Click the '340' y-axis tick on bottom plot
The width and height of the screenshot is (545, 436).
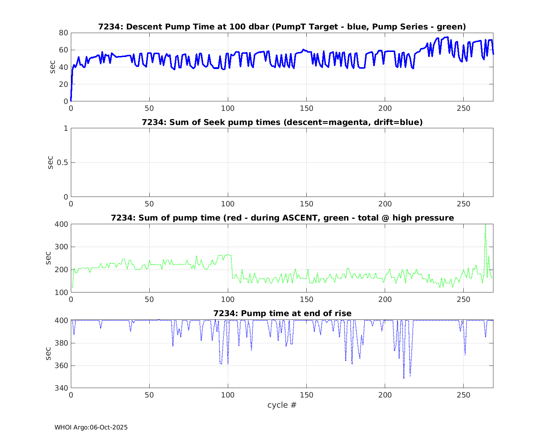[62, 388]
